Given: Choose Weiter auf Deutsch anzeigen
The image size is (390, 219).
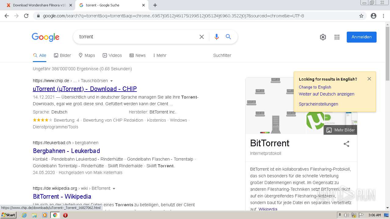Looking at the screenshot, I should (x=327, y=94).
